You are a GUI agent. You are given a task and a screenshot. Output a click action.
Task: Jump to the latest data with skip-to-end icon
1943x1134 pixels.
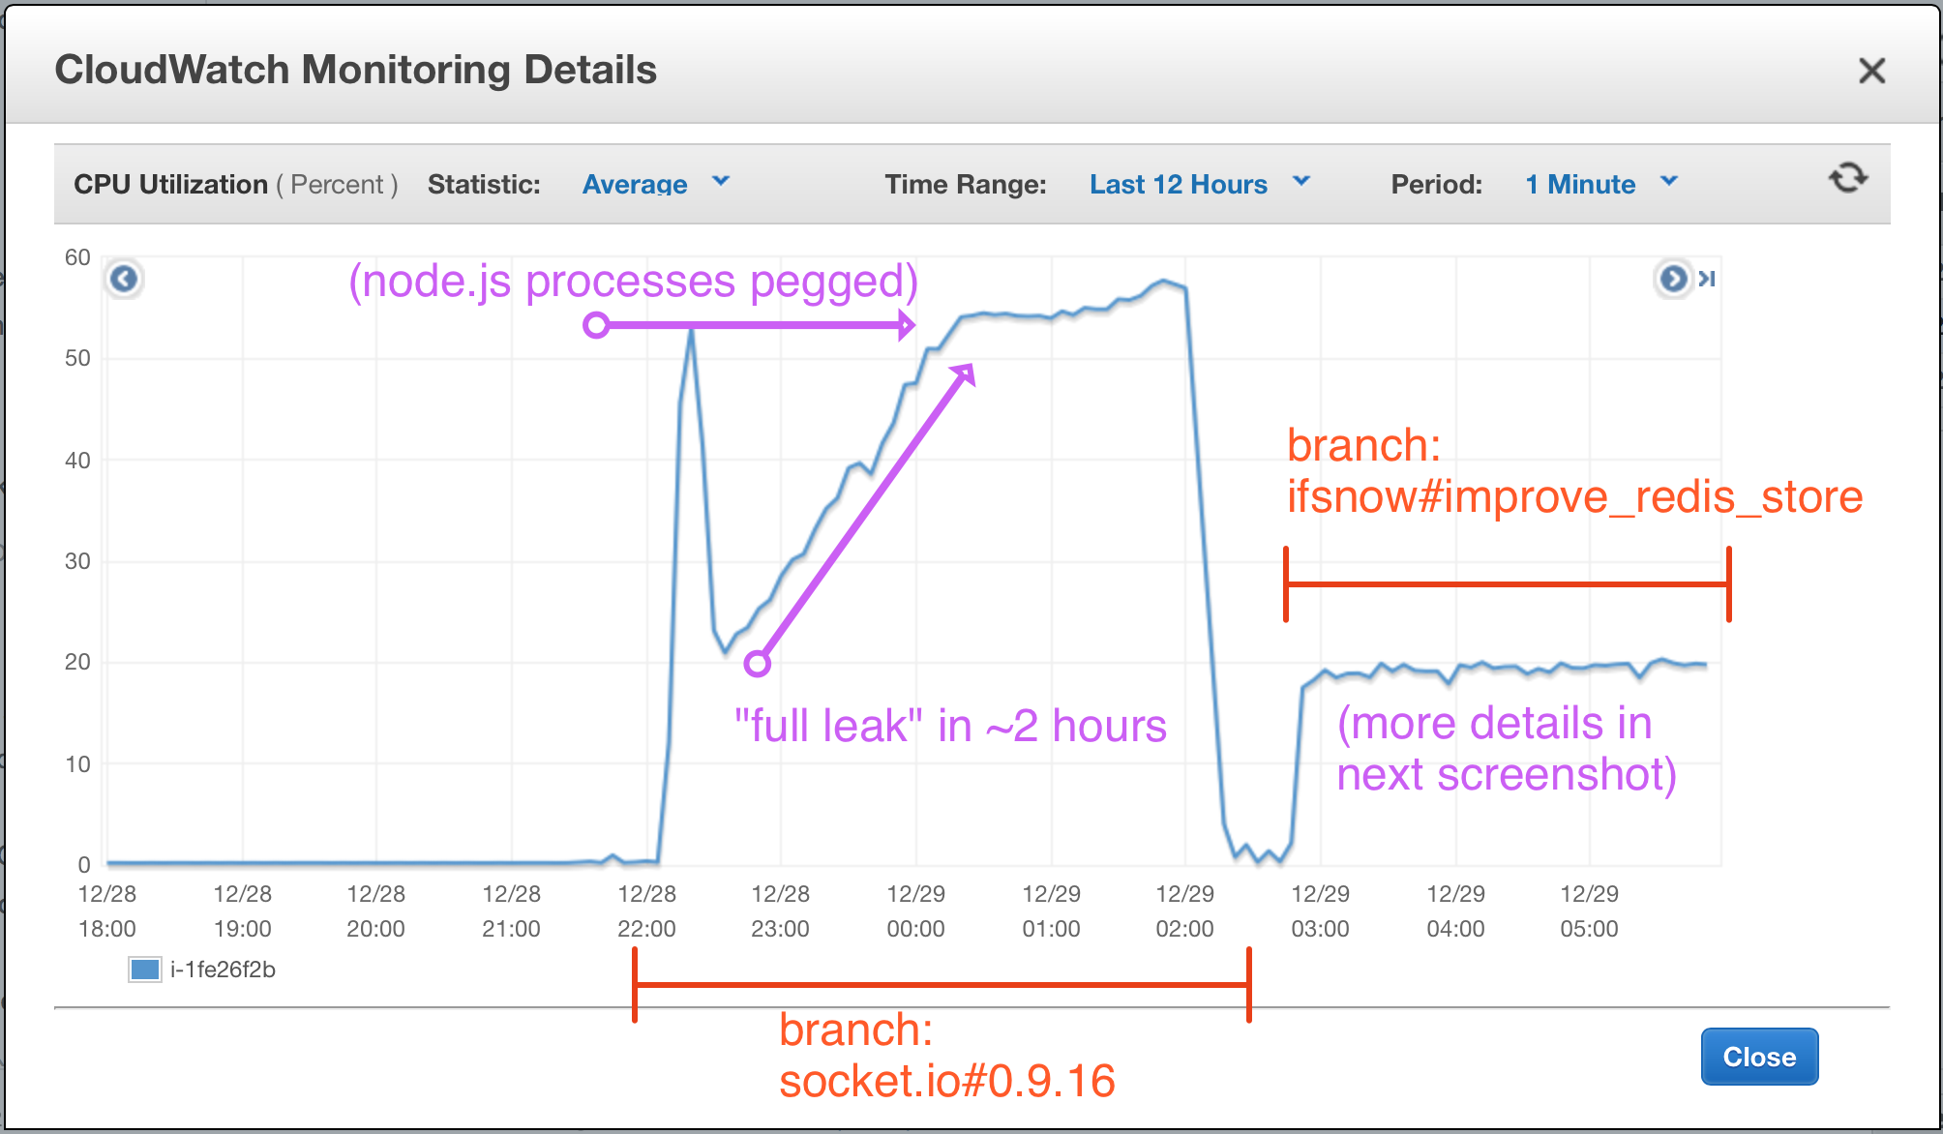[1707, 279]
